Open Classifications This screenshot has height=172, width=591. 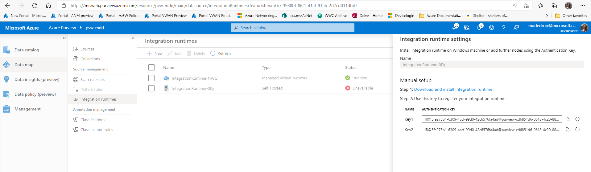point(93,120)
